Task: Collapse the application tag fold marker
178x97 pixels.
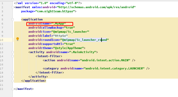Action: [x=12, y=20]
